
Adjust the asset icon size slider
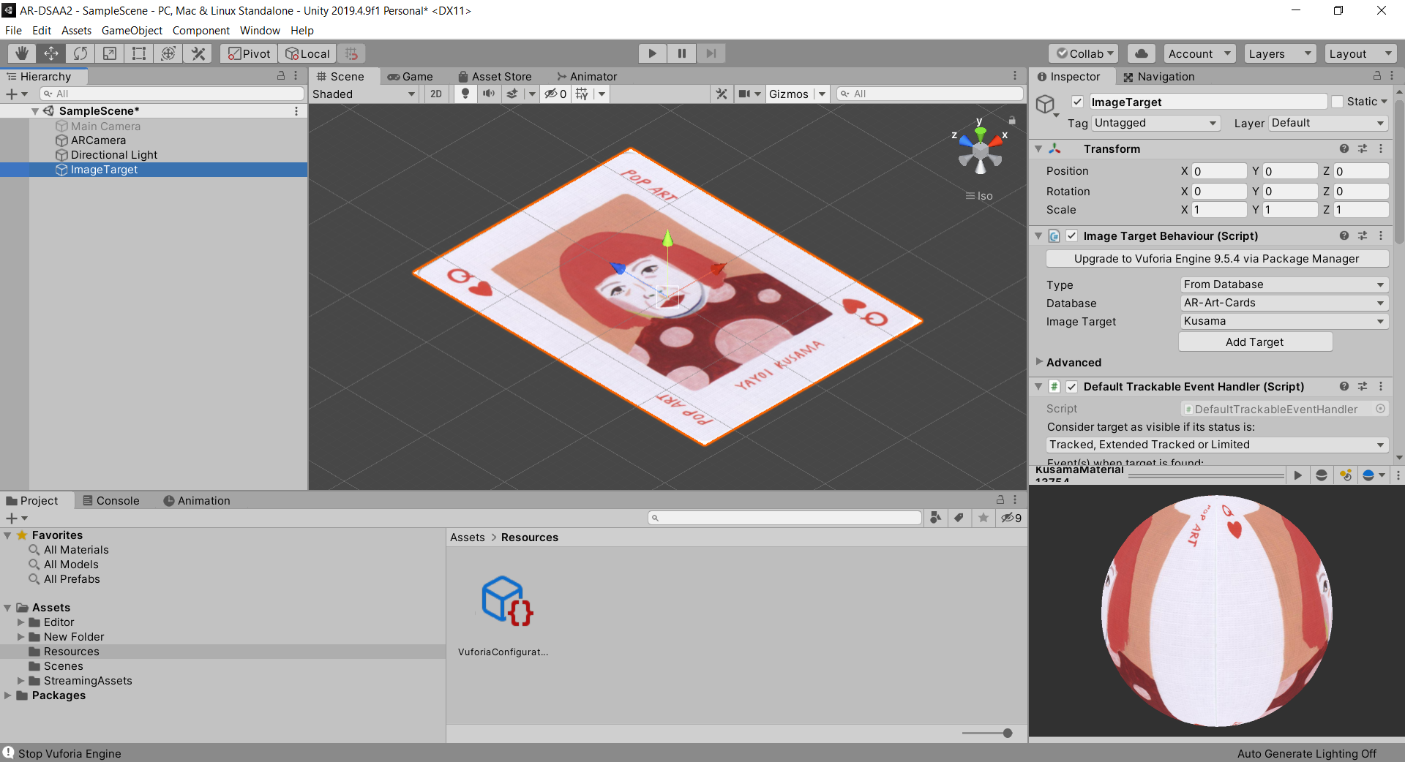pos(1007,733)
